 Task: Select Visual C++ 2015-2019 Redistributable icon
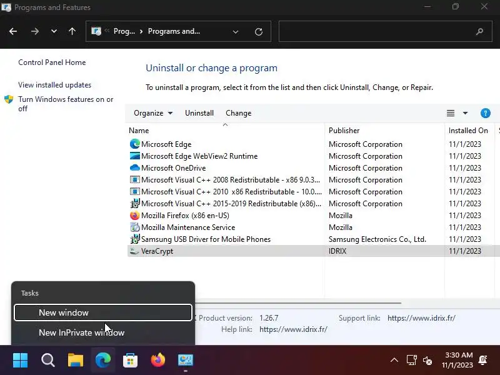point(135,204)
